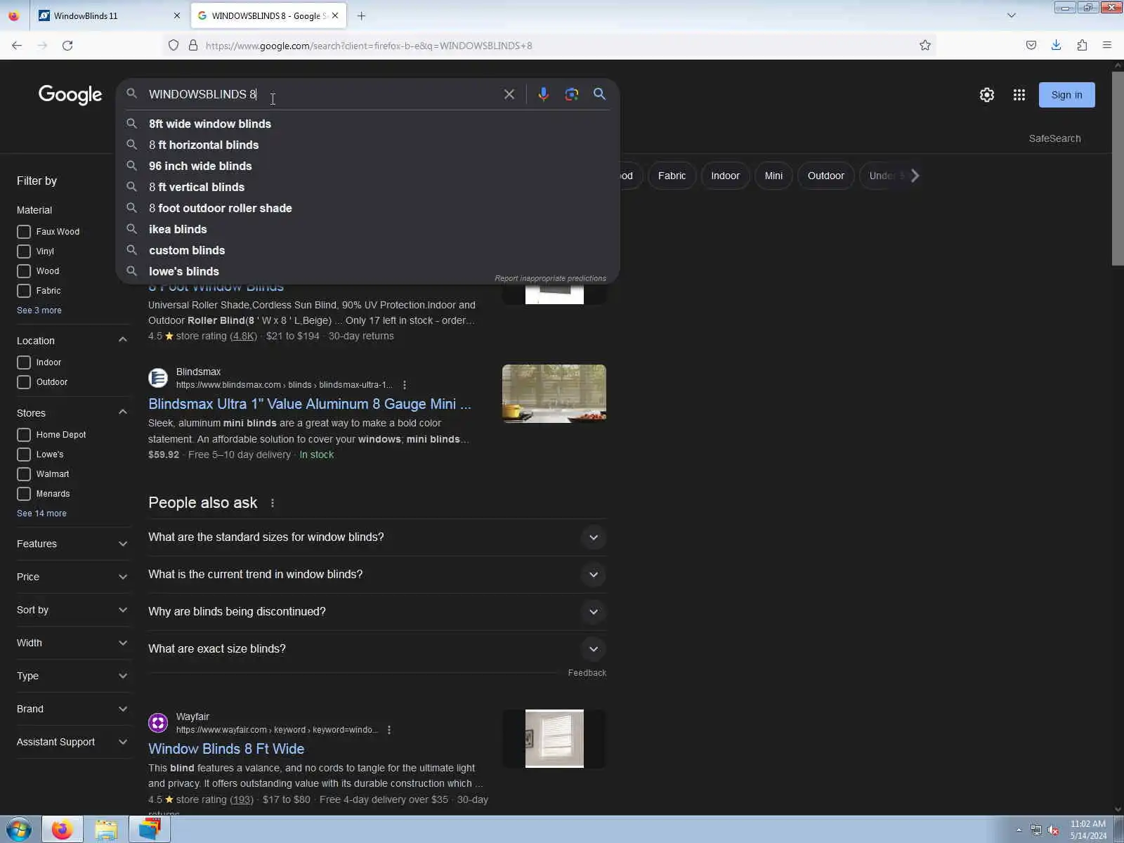Open the Blindsmax product thumbnail
Viewport: 1124px width, 843px height.
pyautogui.click(x=554, y=393)
